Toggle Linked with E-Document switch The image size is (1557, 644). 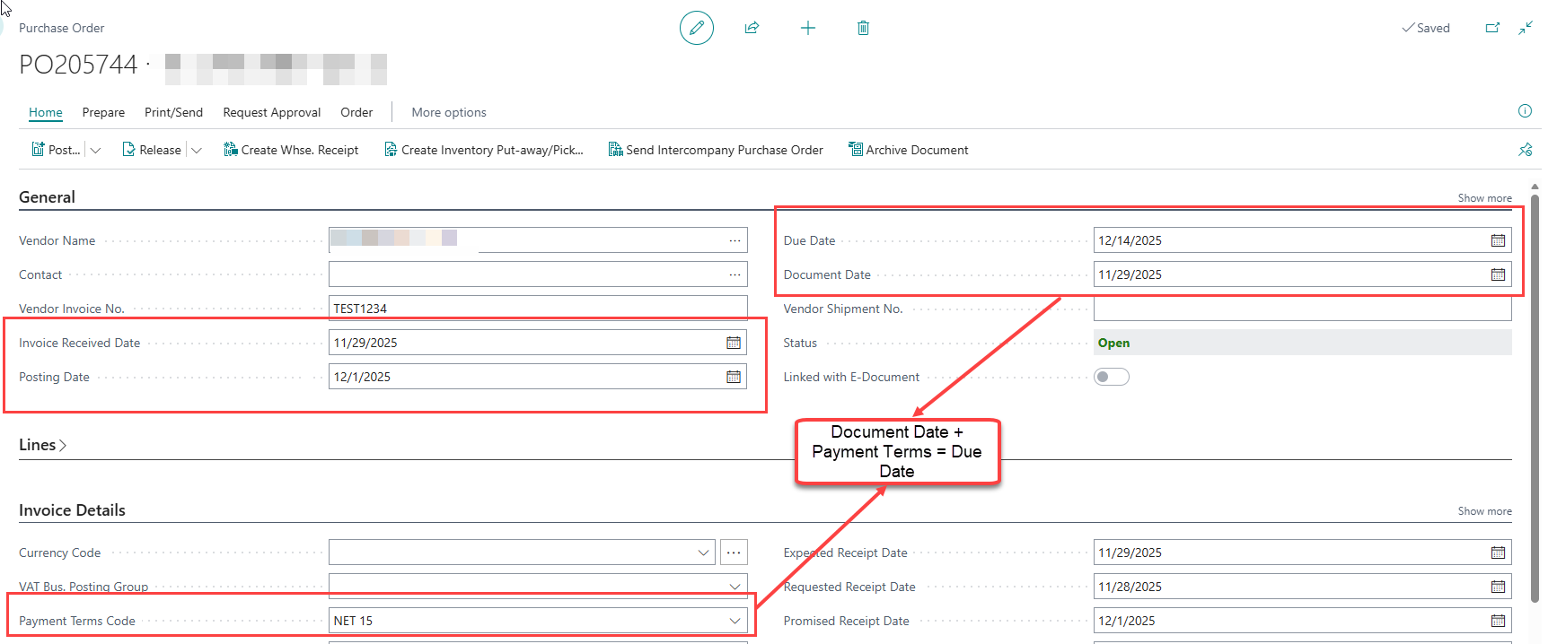click(1111, 377)
